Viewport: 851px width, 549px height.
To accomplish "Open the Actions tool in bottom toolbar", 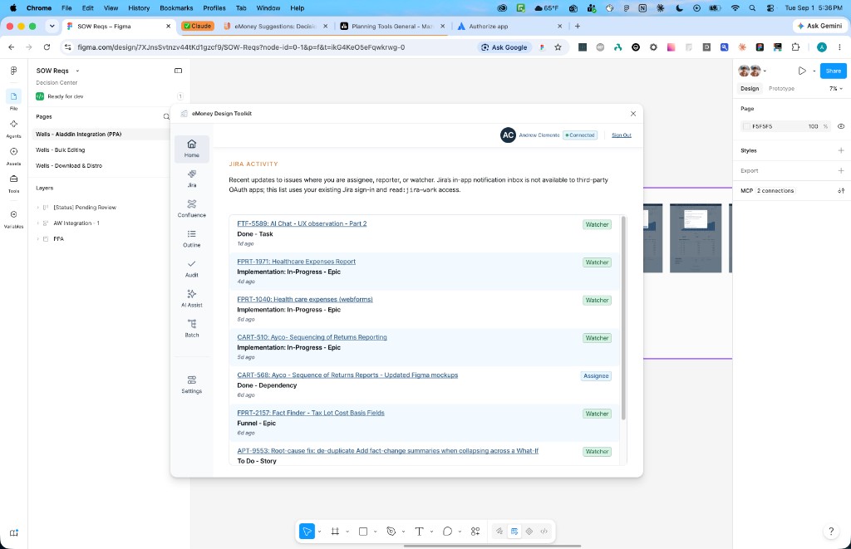I will 475,532.
